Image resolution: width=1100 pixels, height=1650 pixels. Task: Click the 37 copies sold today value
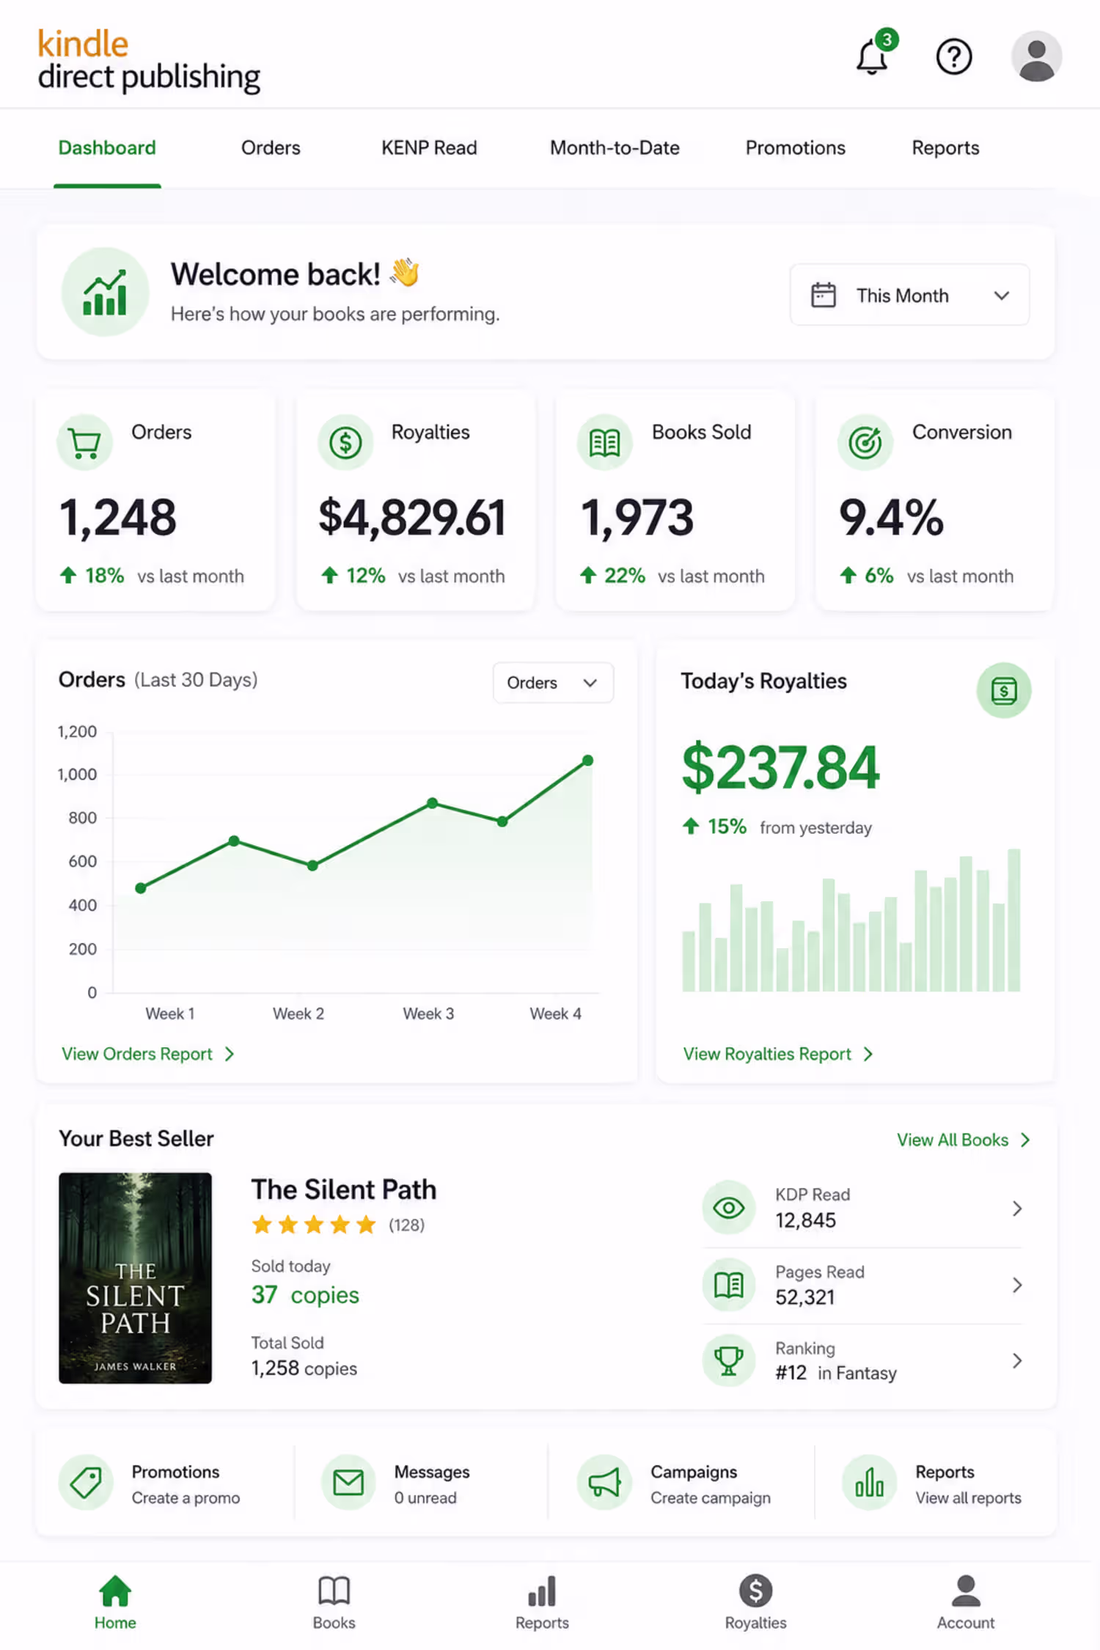pyautogui.click(x=305, y=1295)
